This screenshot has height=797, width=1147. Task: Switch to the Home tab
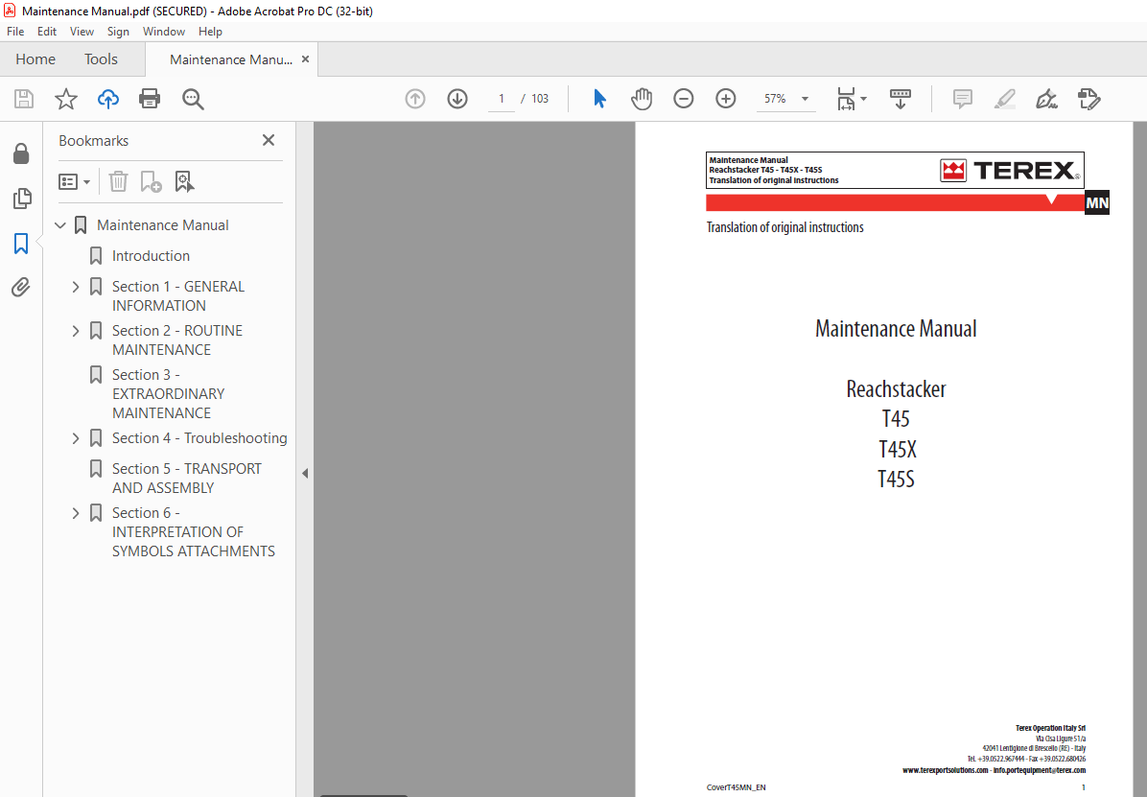point(35,59)
